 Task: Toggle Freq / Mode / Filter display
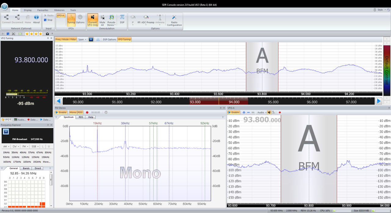(66, 39)
